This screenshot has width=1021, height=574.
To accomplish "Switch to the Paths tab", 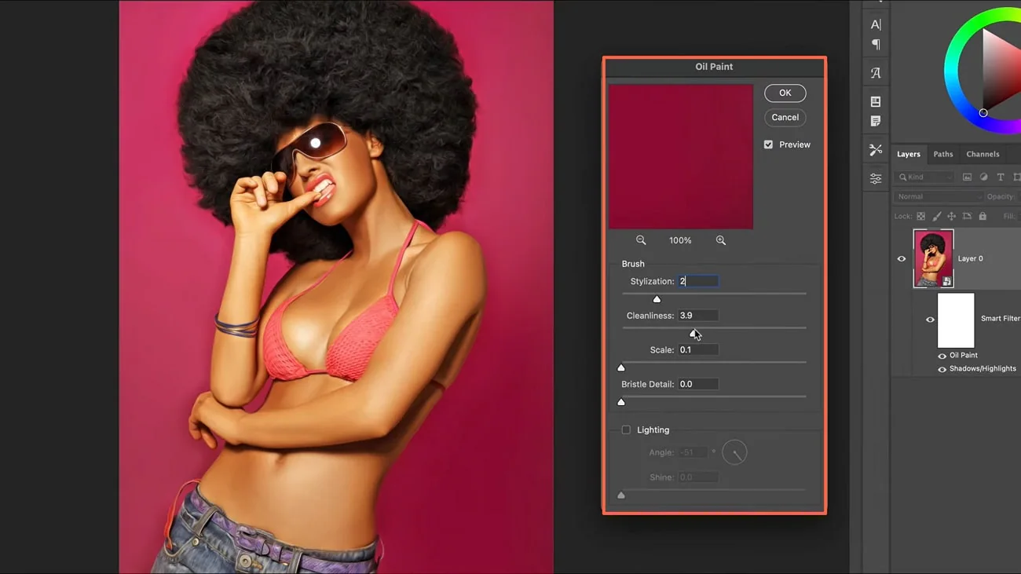I will (943, 154).
